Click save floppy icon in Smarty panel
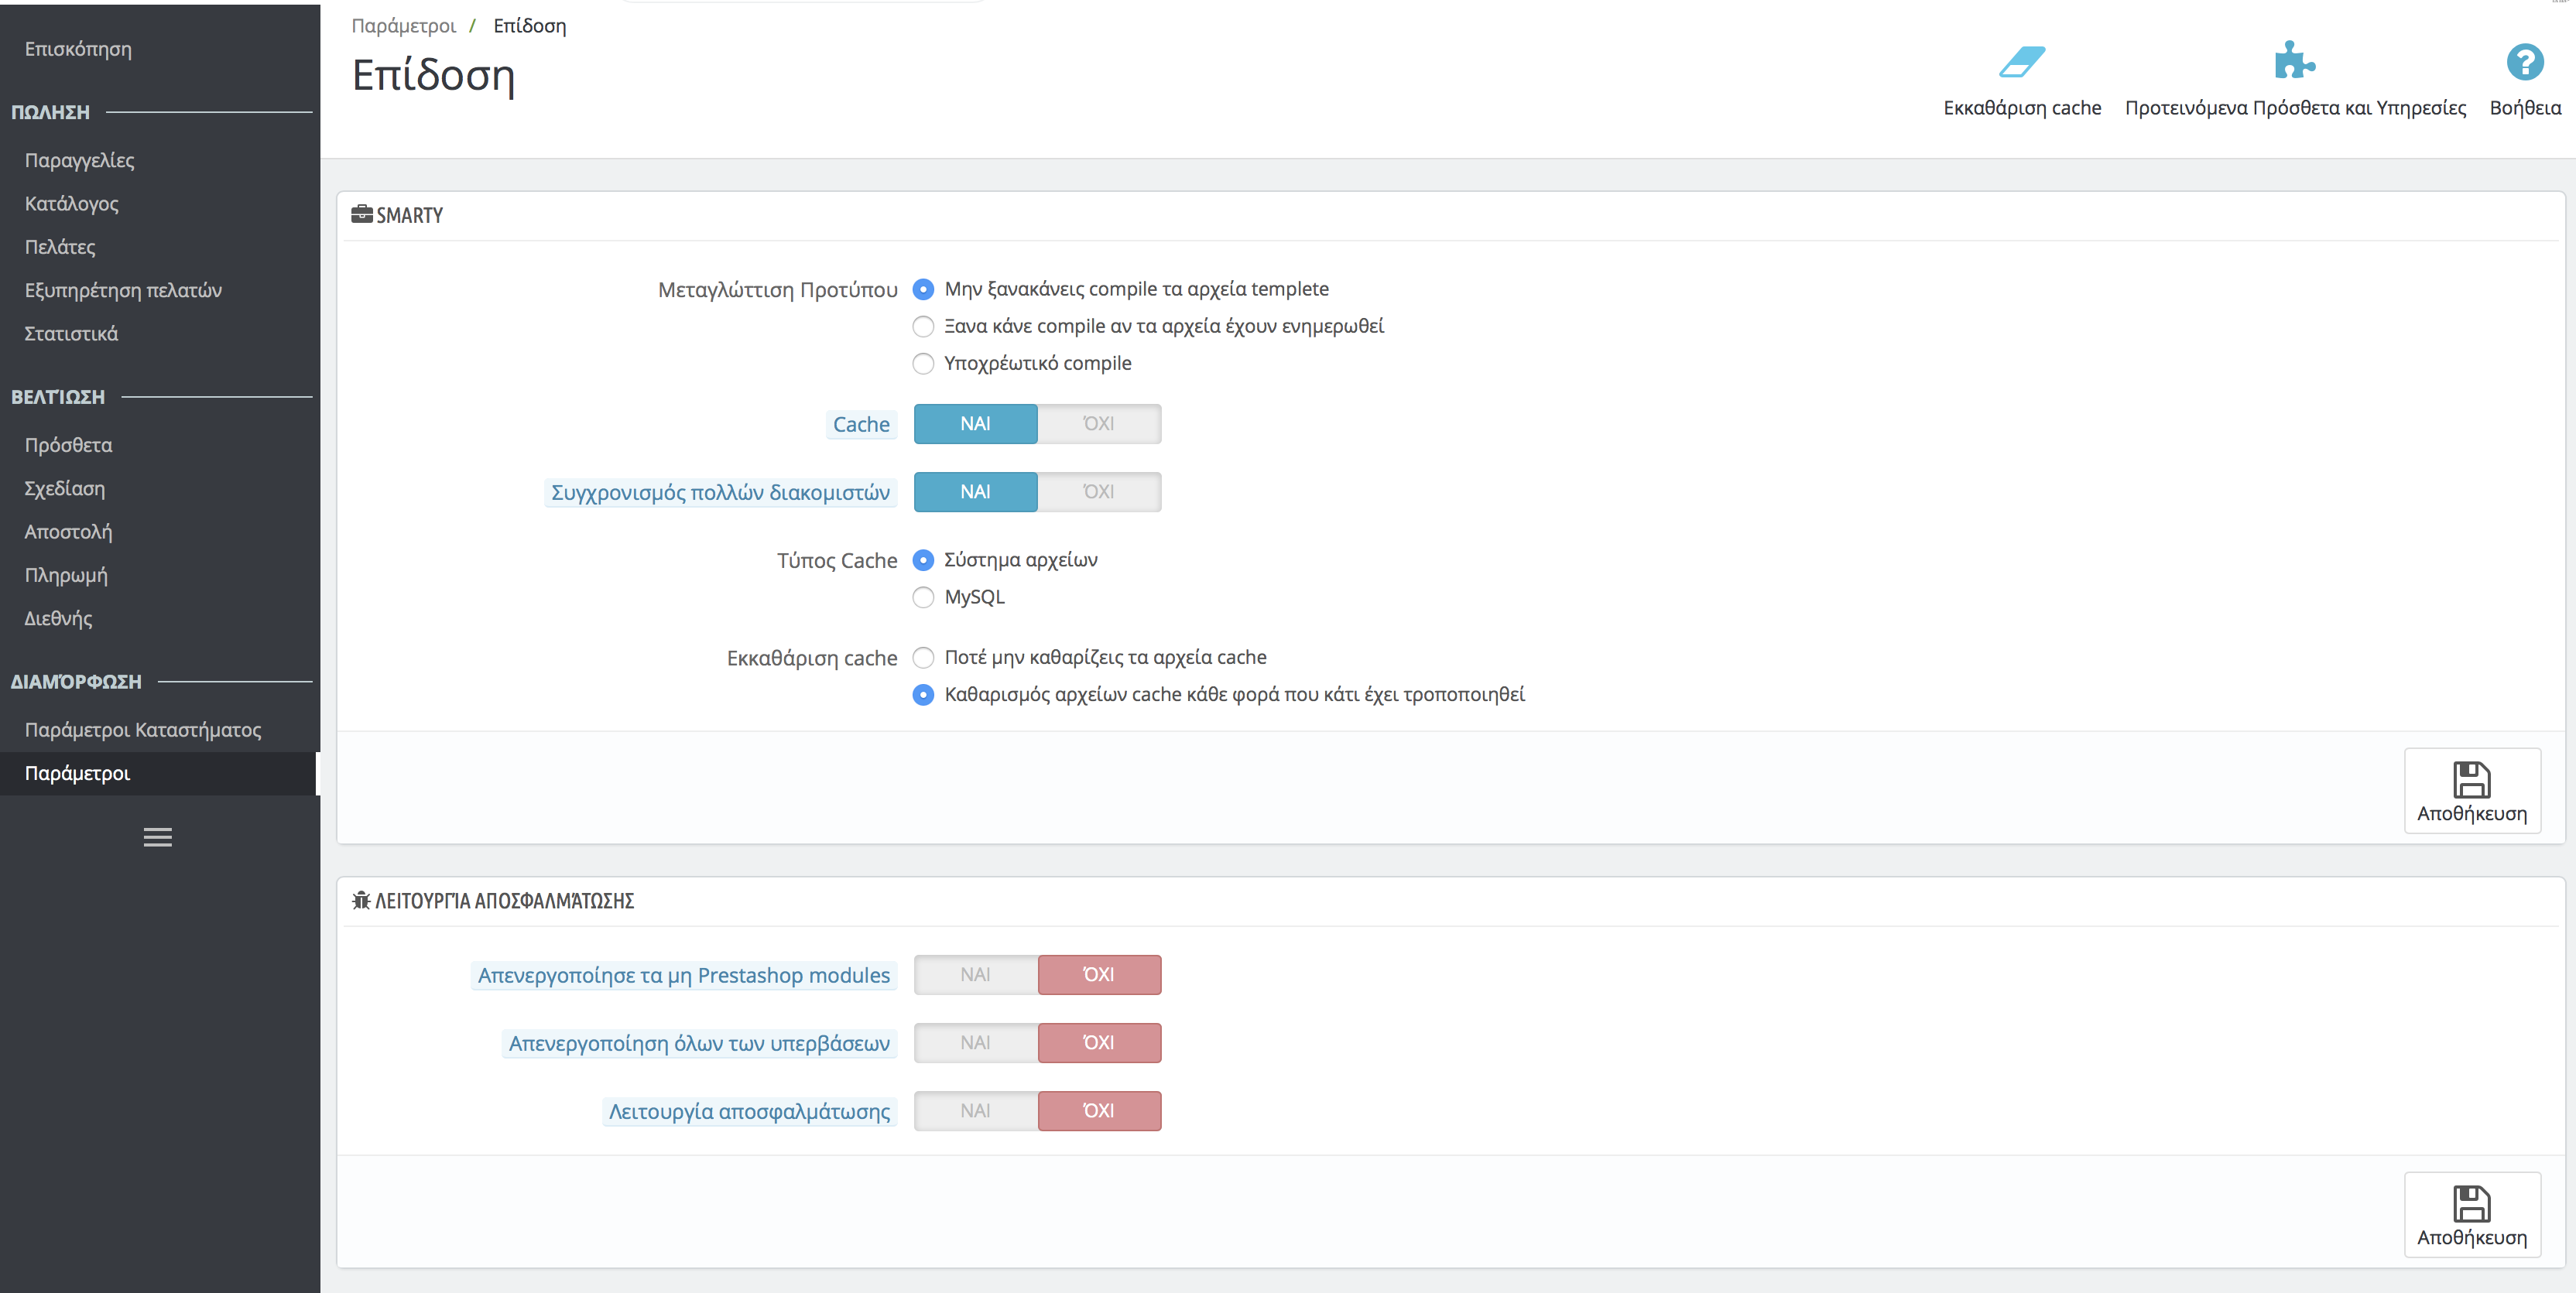 (2471, 780)
